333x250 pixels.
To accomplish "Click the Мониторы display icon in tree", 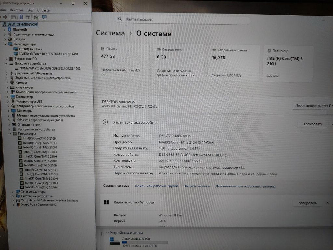I will (13, 111).
